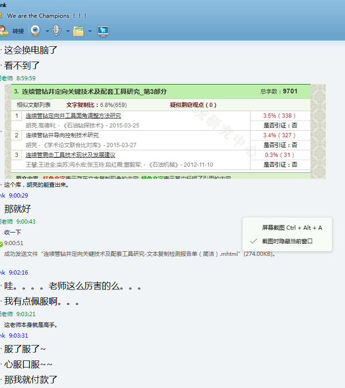This screenshot has width=345, height=388.
Task: Click the 相似文献列表 tab label
Action: [x=34, y=105]
